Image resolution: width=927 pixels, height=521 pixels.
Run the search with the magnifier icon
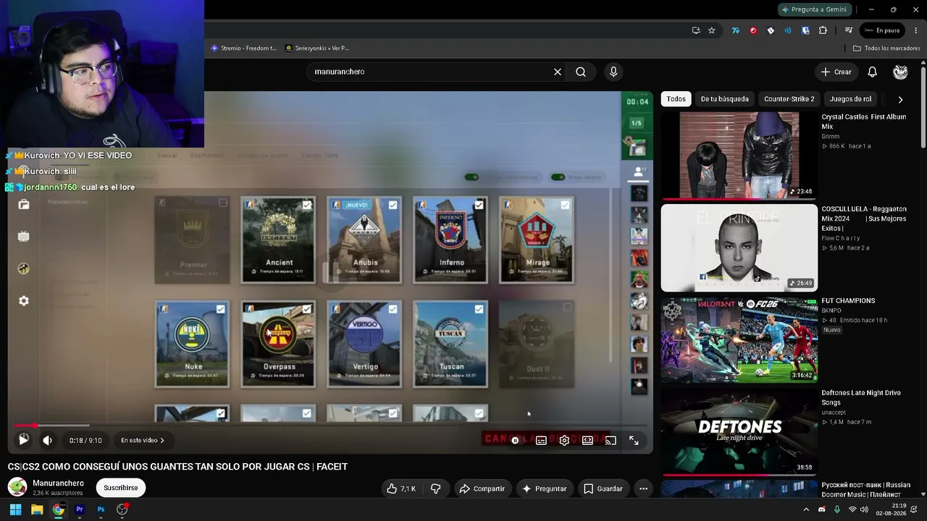tap(581, 72)
